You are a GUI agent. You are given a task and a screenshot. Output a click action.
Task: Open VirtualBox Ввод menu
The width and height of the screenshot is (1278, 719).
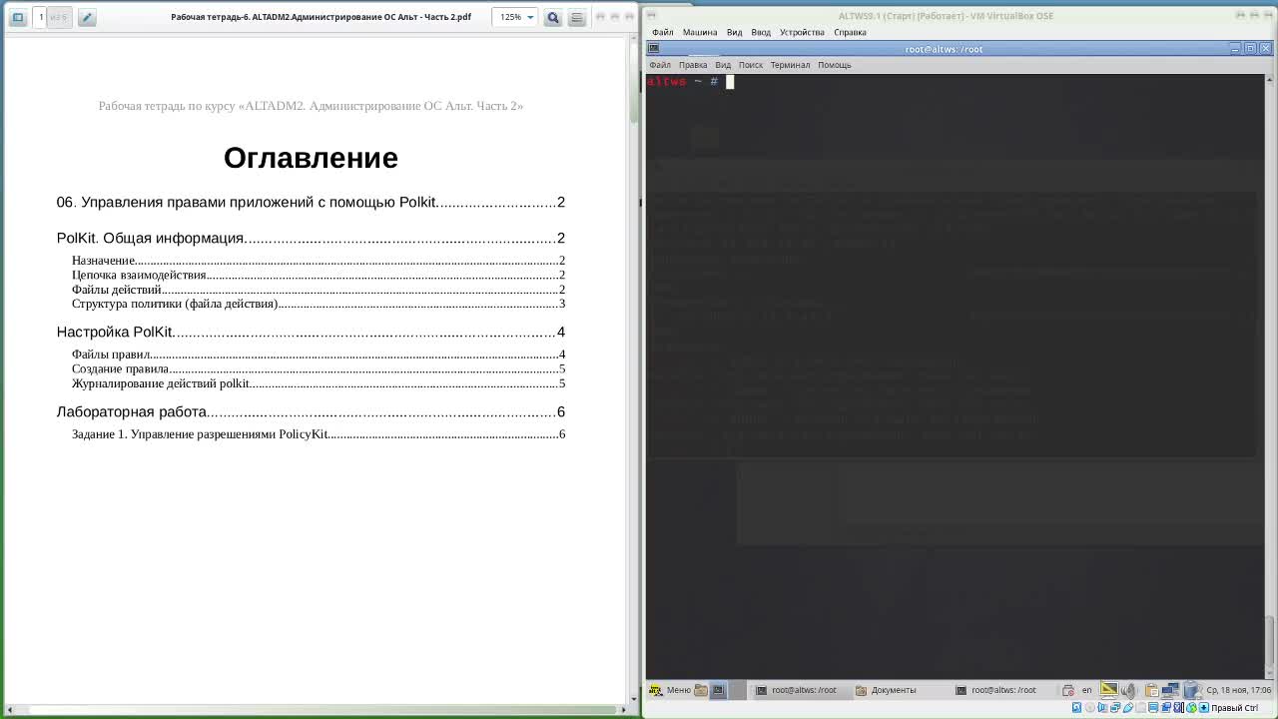tap(761, 32)
